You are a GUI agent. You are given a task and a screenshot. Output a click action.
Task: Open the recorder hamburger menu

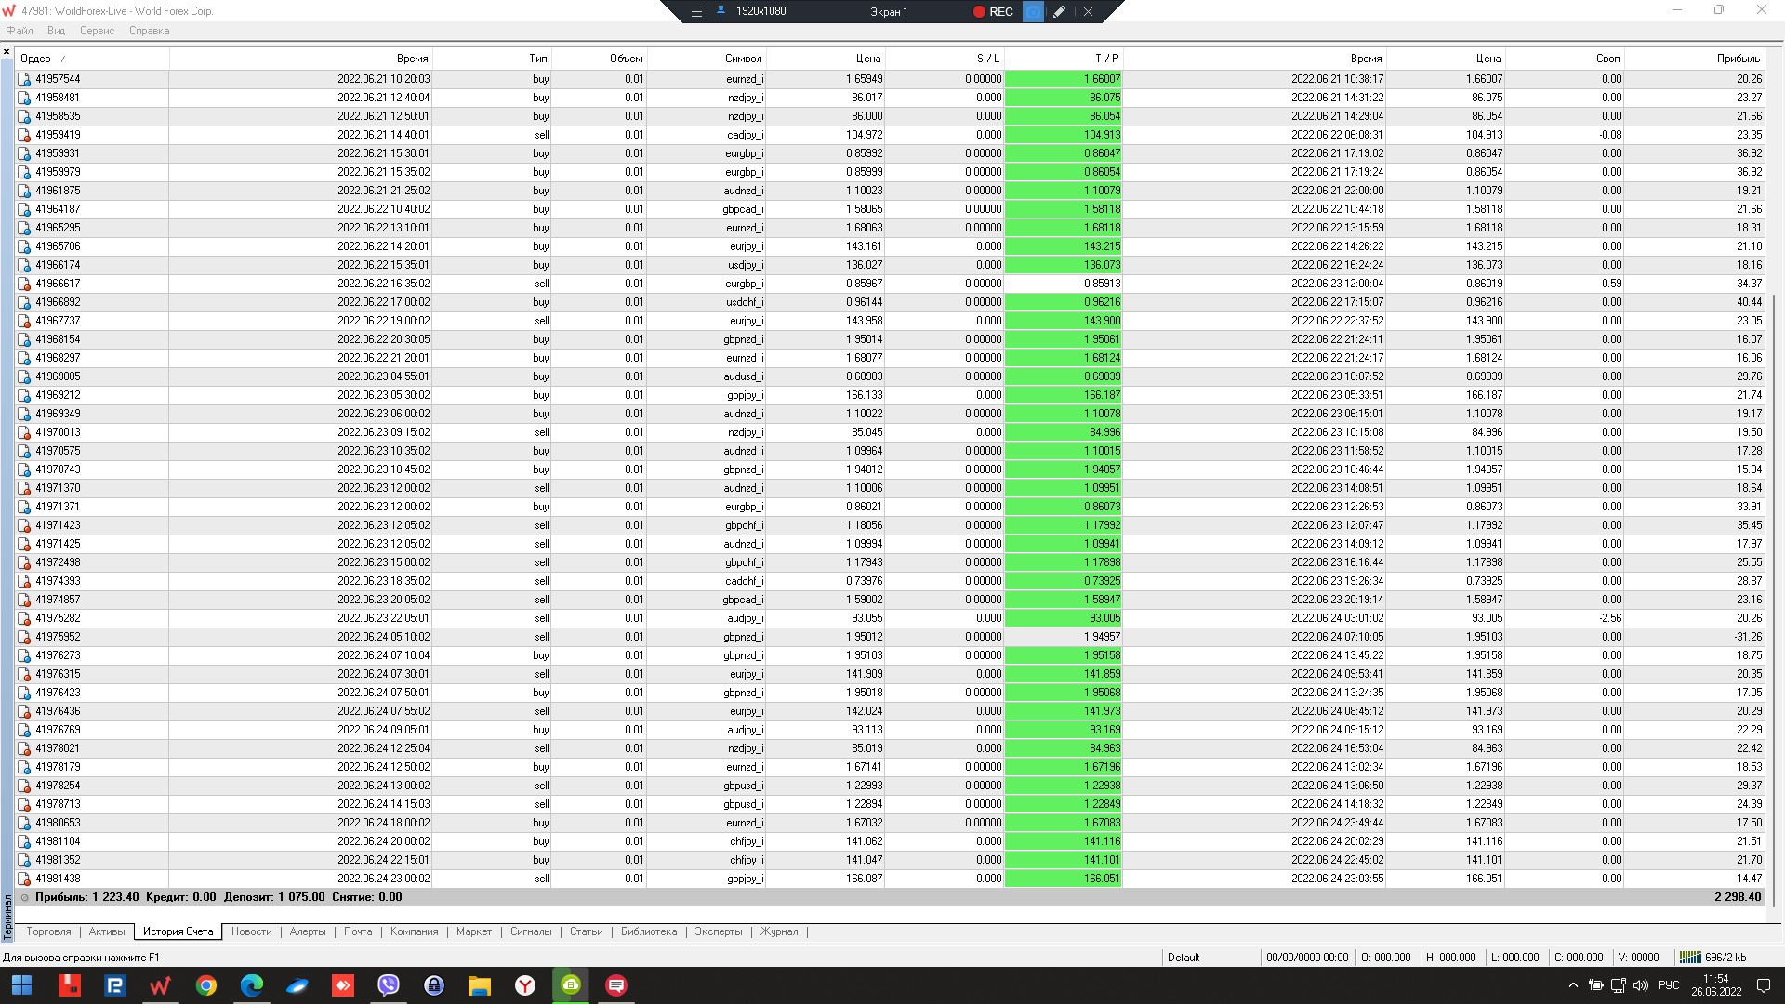(696, 12)
